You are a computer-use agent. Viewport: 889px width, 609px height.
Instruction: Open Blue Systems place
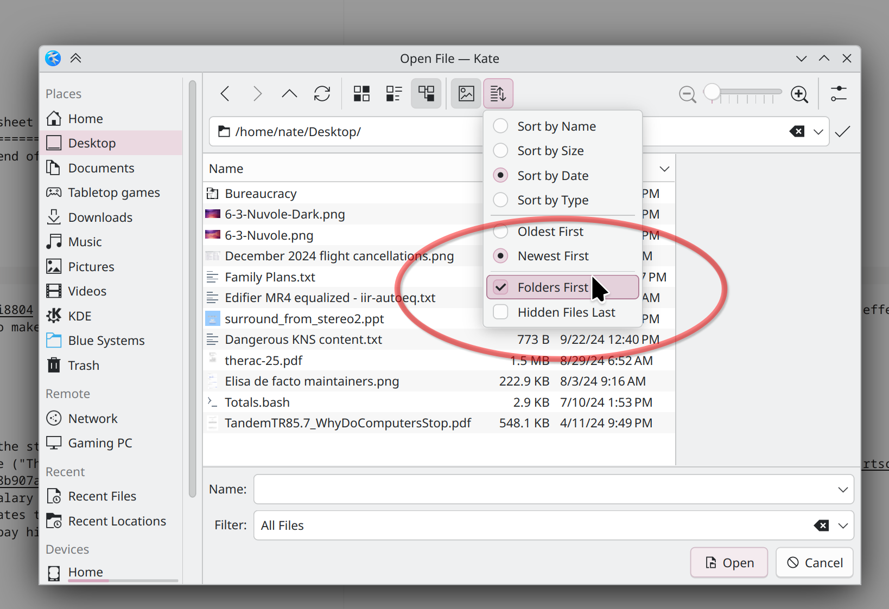pyautogui.click(x=111, y=341)
